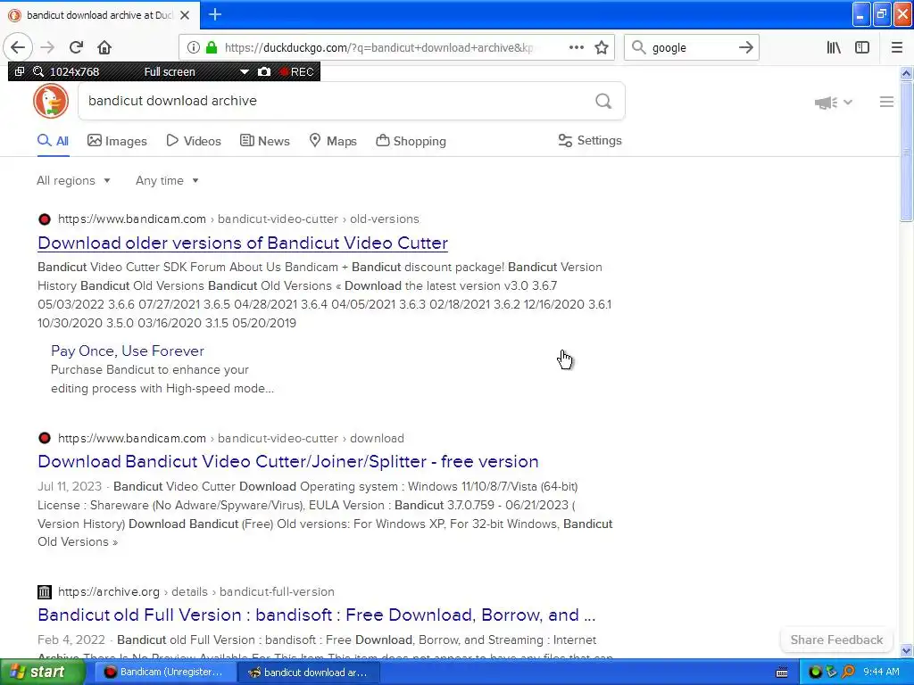
Task: Open Download older versions of Bandicut link
Action: click(243, 243)
